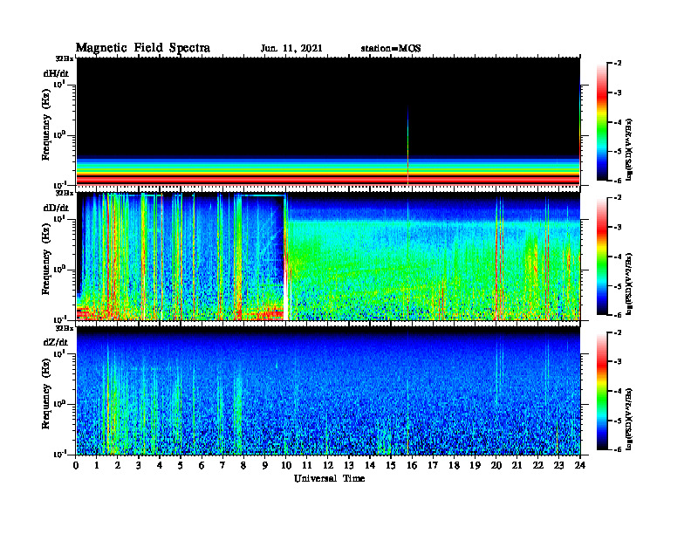691x534 pixels.
Task: Click the hour 20 time tick label
Action: pos(496,466)
